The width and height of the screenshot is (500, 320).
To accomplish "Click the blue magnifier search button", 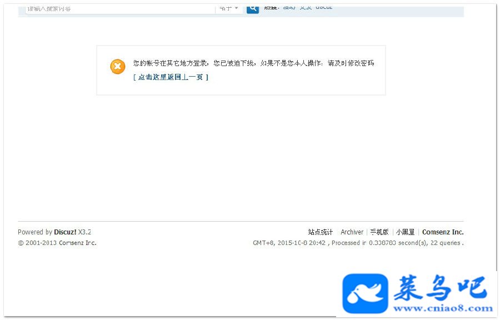I will point(253,8).
